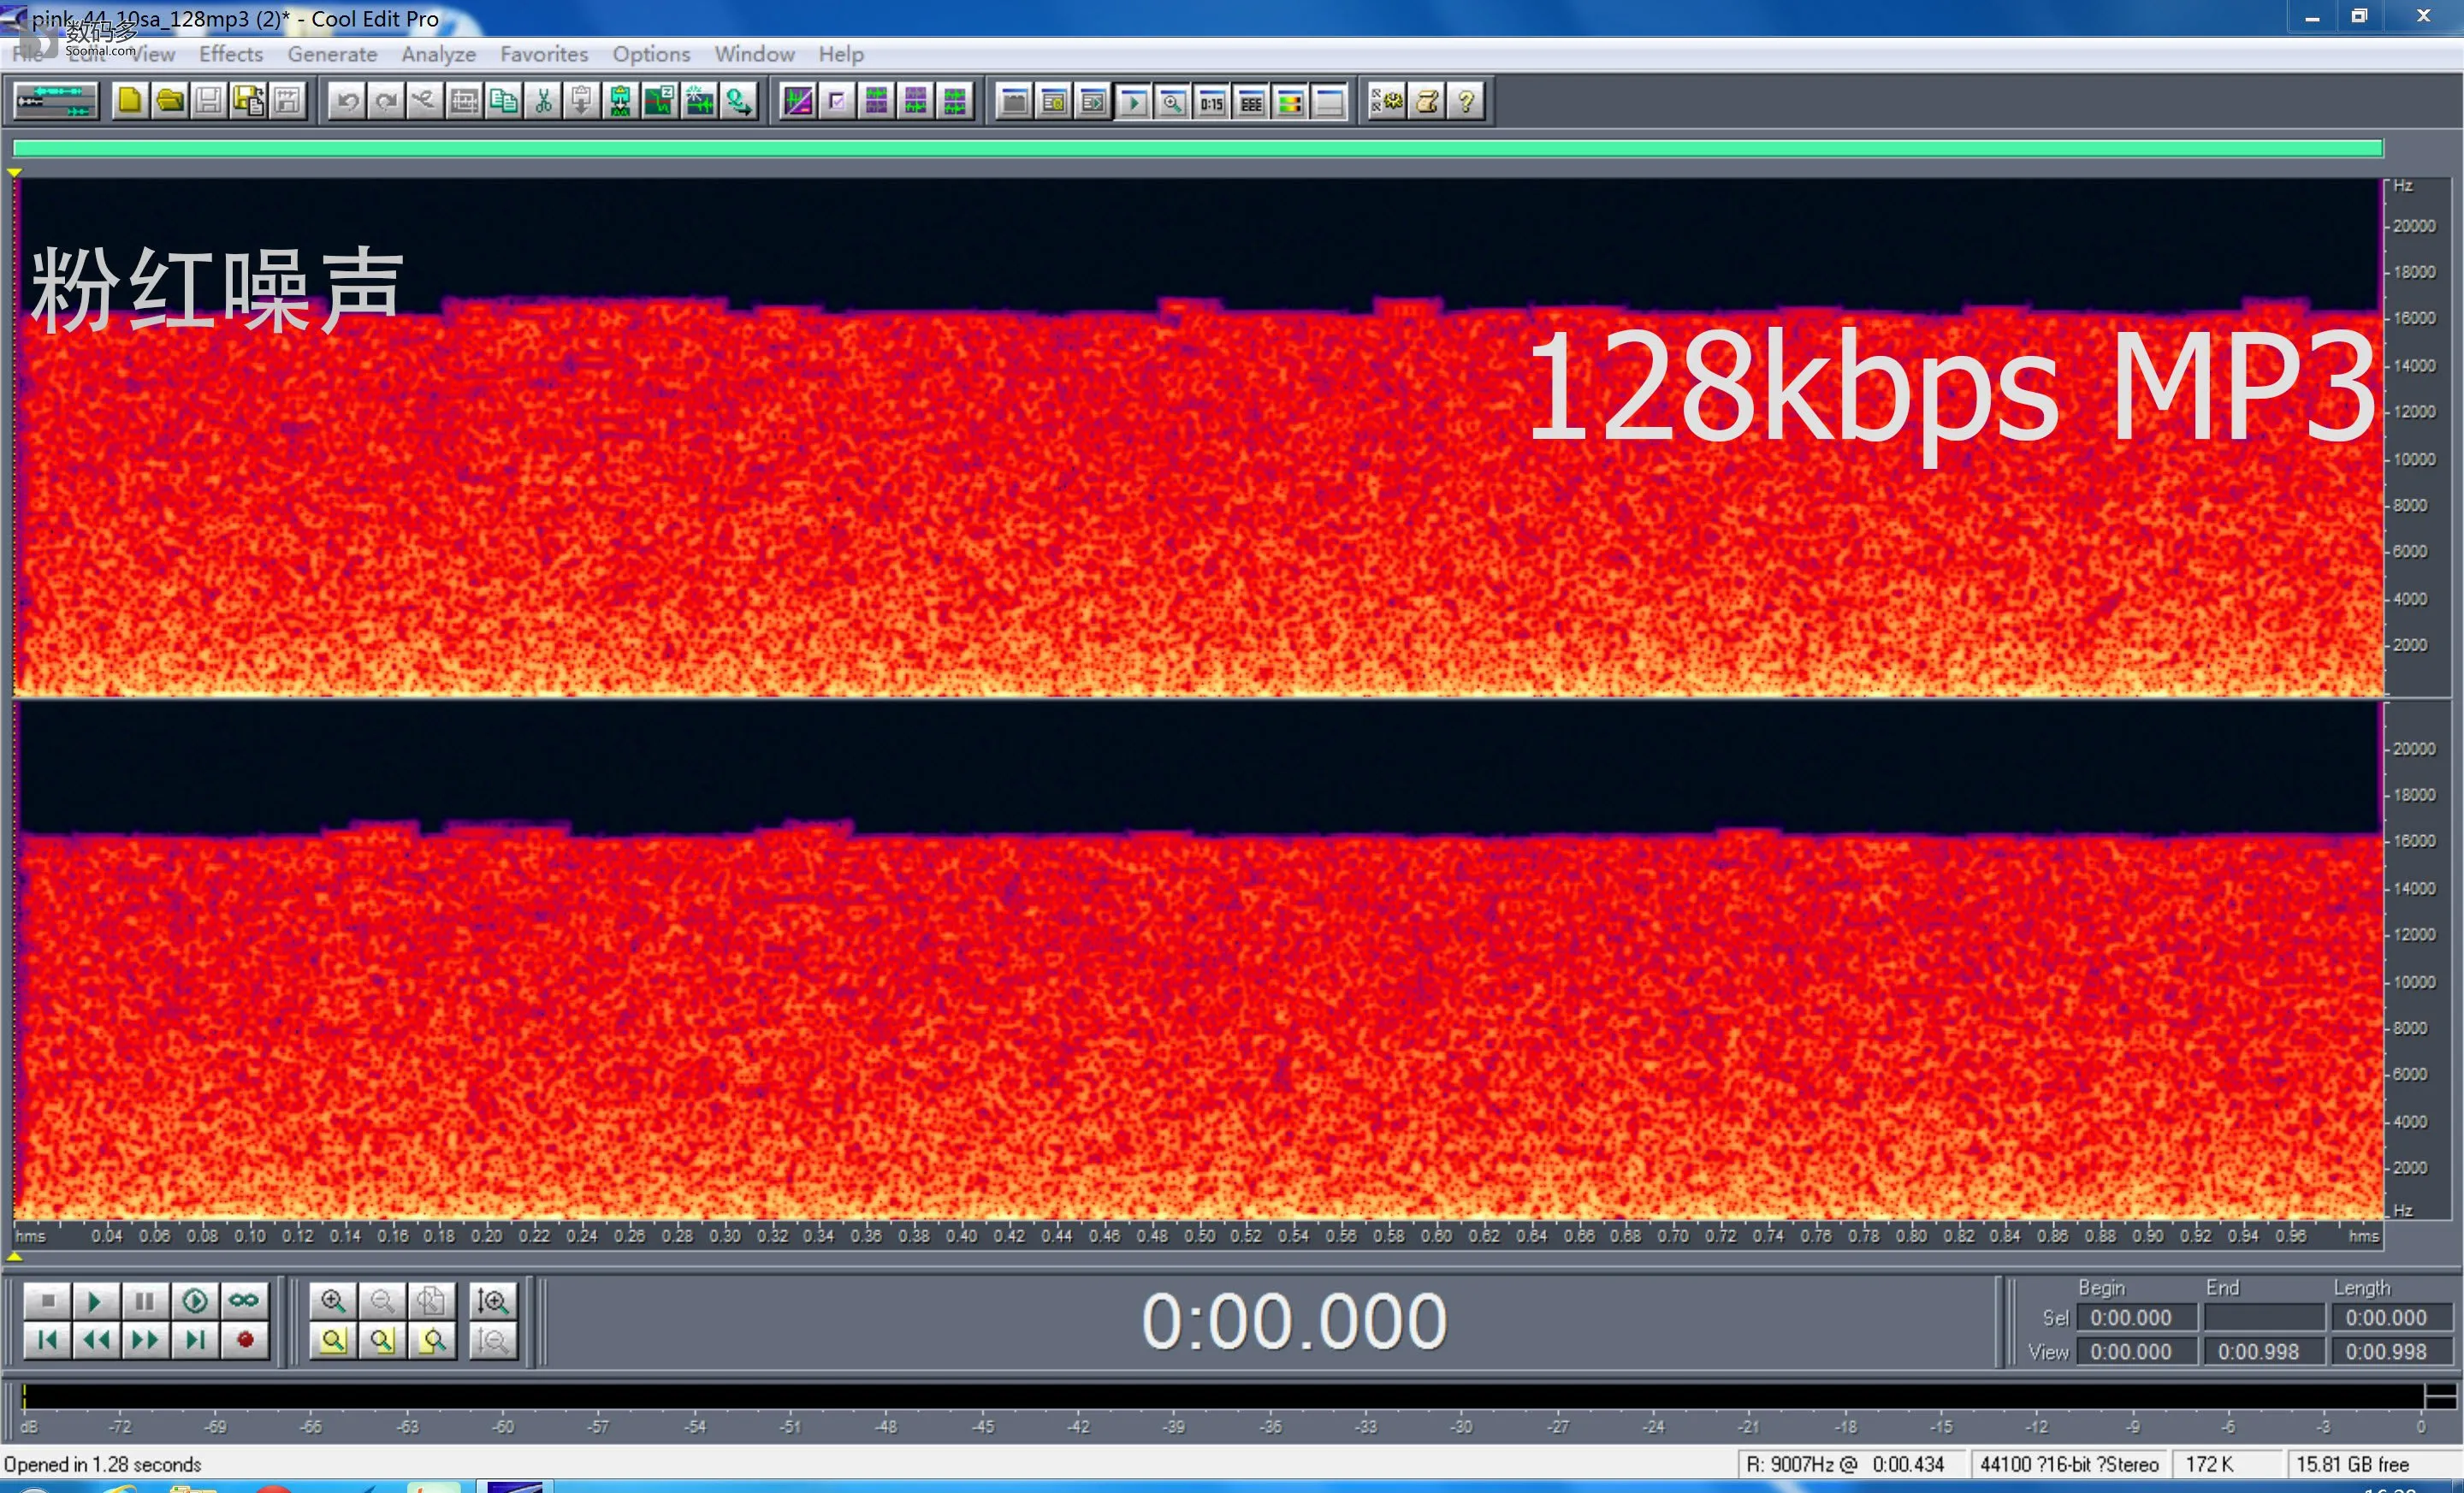Click the Copy icon in the toolbar
Viewport: 2464px width, 1493px height.
[x=503, y=101]
